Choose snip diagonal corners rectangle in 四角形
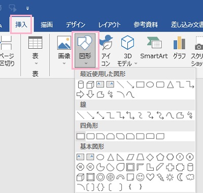This screenshot has width=203, height=193. [120, 136]
